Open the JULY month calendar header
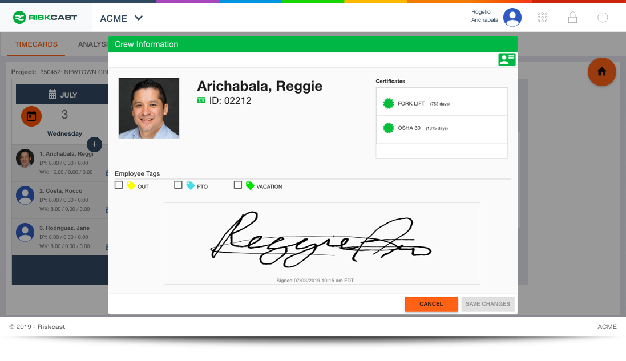 [x=62, y=94]
